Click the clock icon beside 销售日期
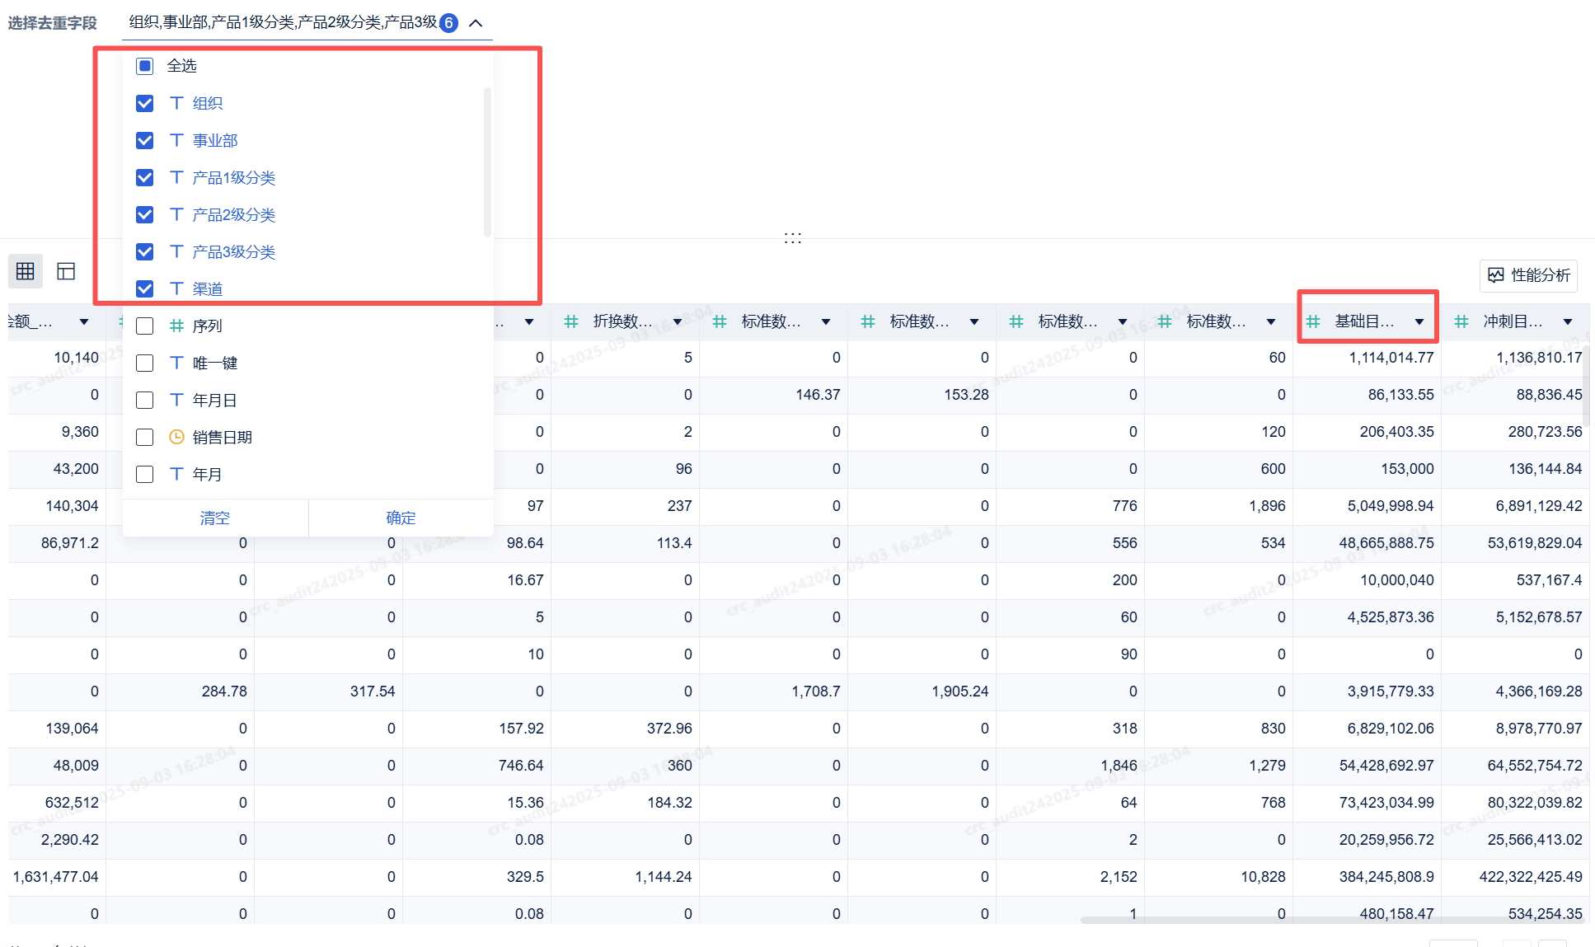The height and width of the screenshot is (947, 1595). pyautogui.click(x=176, y=437)
